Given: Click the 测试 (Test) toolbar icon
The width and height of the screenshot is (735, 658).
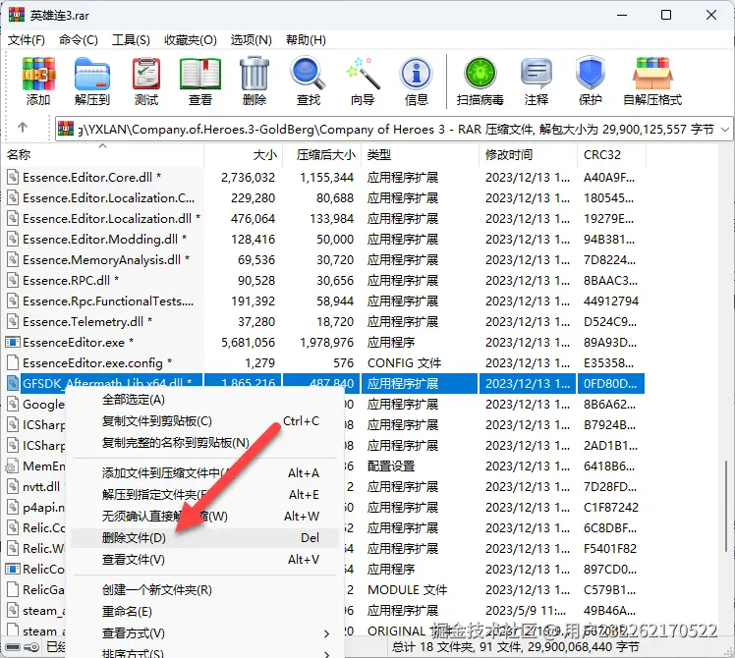Looking at the screenshot, I should (146, 74).
